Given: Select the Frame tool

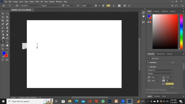Looking at the screenshot, I should click(7, 21).
